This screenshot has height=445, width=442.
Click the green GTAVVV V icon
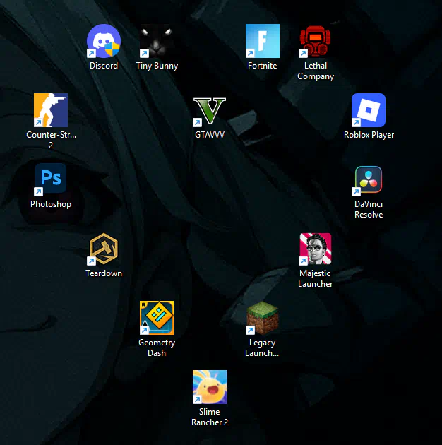(210, 112)
